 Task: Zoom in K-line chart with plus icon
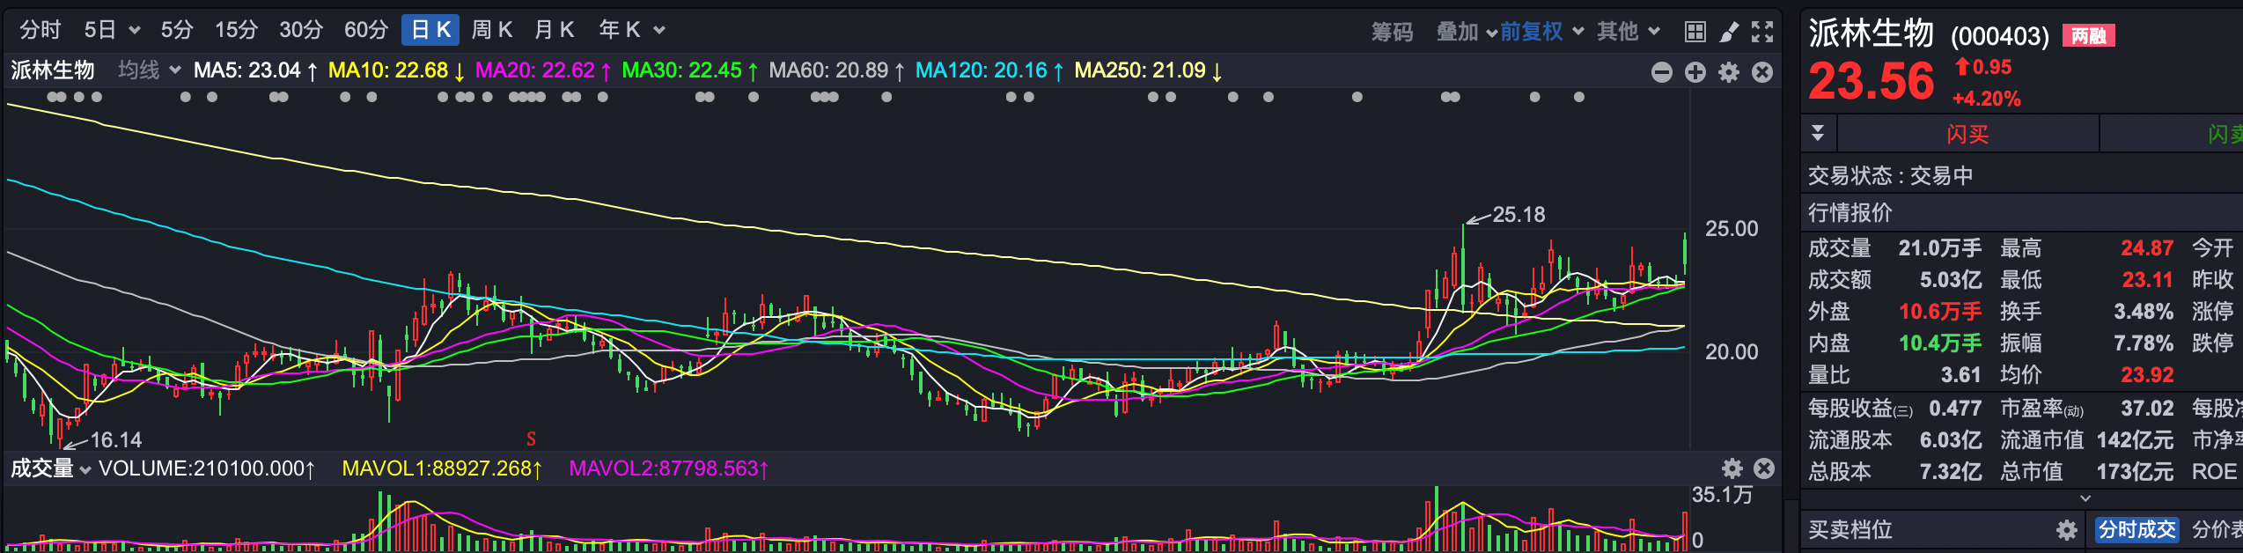pyautogui.click(x=1695, y=72)
